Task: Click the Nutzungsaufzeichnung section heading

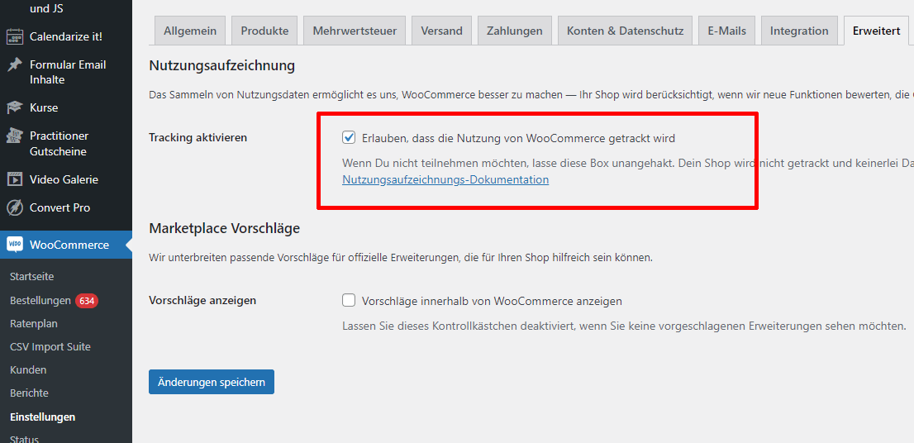Action: [222, 66]
